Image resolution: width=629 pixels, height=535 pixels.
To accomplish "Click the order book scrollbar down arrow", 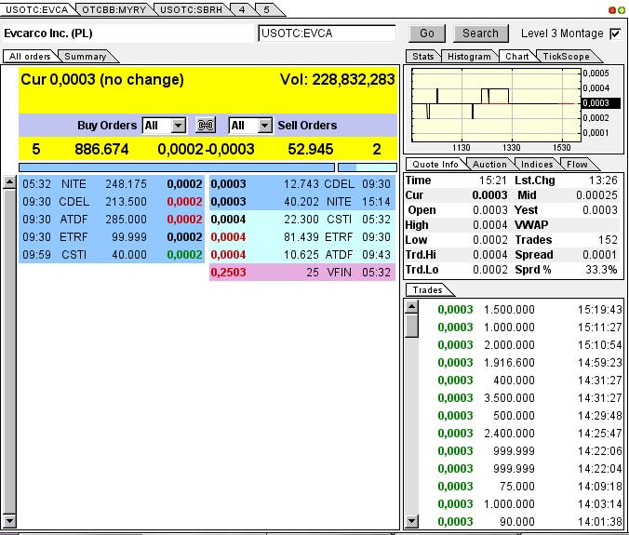I will 9,521.
